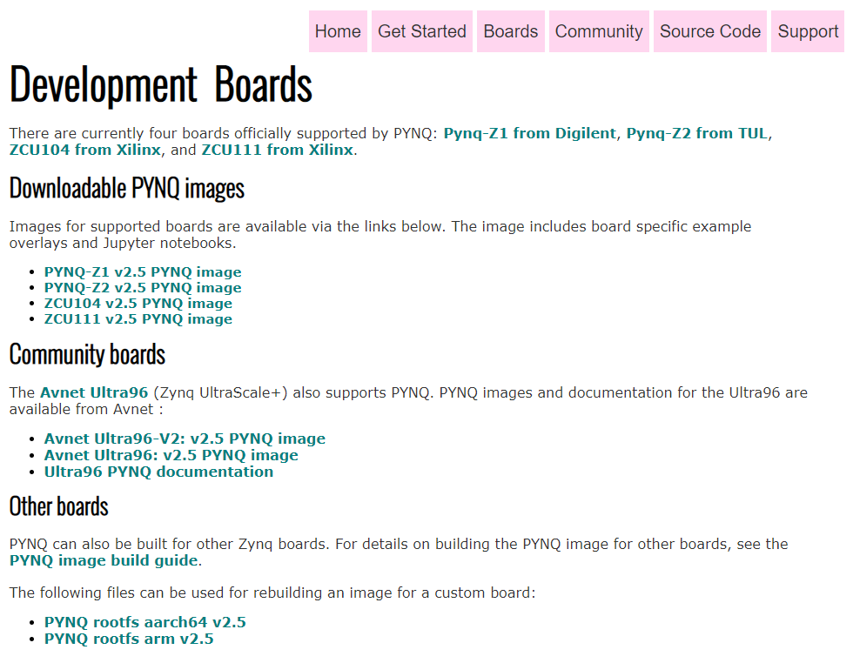Open the Home navigation tab

coord(338,31)
